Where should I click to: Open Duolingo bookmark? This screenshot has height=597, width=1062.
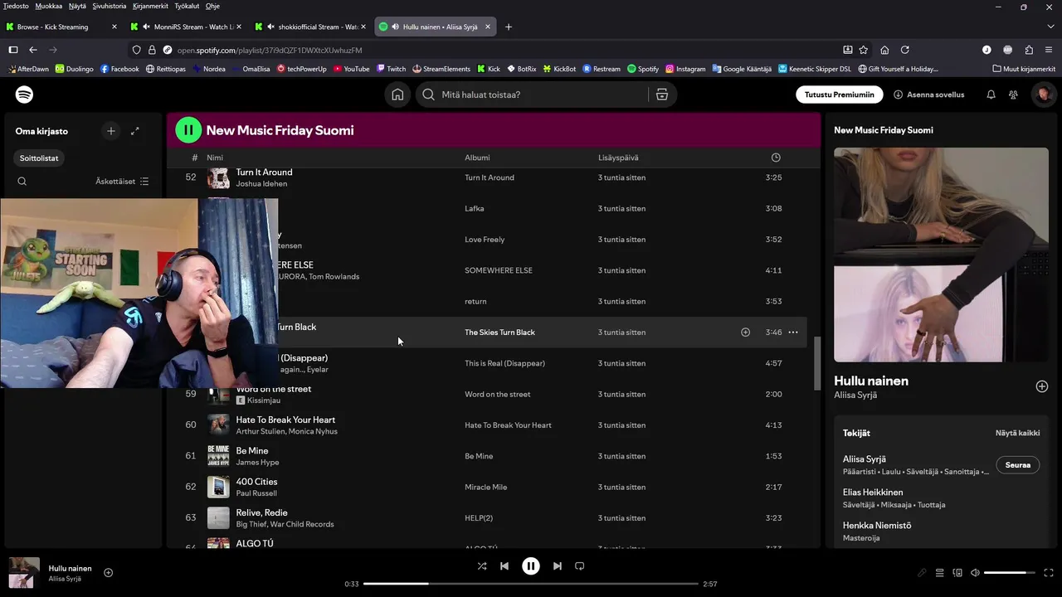point(74,69)
